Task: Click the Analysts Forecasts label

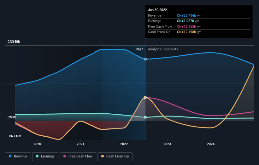Action: (x=163, y=49)
